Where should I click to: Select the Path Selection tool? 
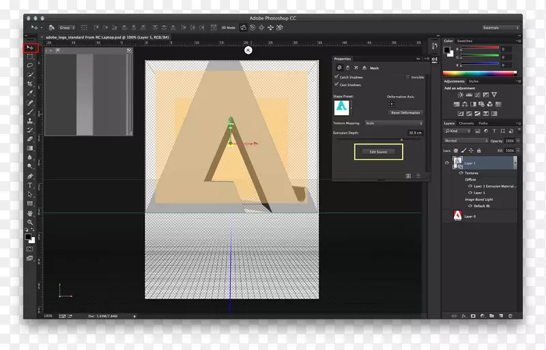[30, 194]
